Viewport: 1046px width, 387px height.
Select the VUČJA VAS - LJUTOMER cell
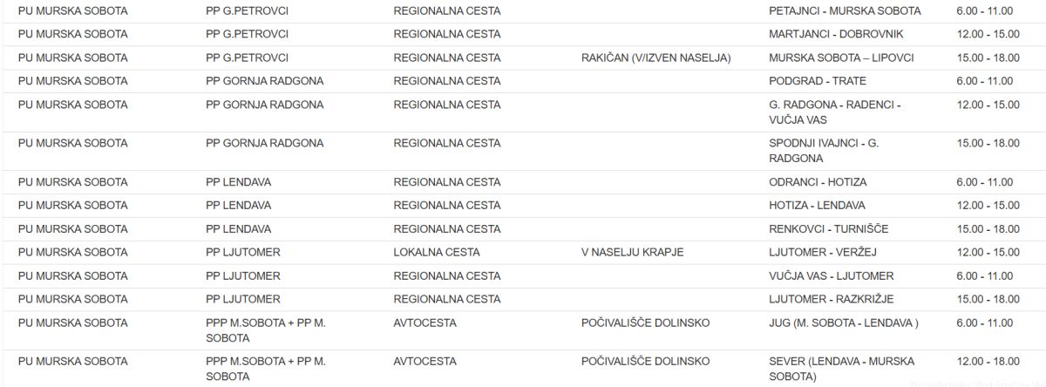831,276
